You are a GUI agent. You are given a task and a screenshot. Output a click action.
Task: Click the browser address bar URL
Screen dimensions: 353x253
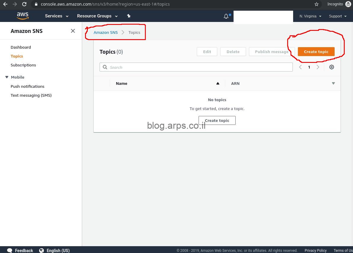[x=105, y=4]
